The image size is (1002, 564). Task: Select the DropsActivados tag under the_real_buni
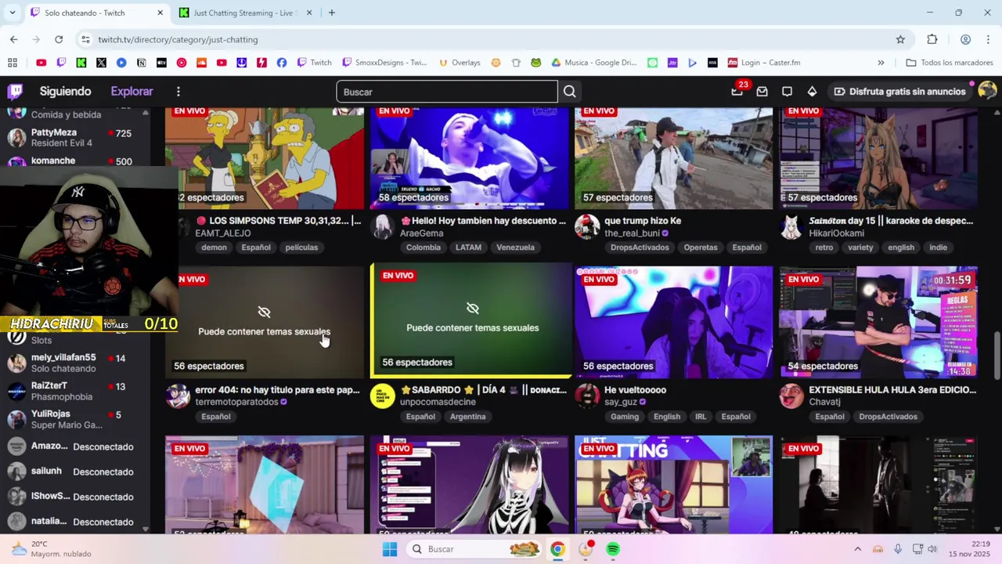[x=640, y=248]
